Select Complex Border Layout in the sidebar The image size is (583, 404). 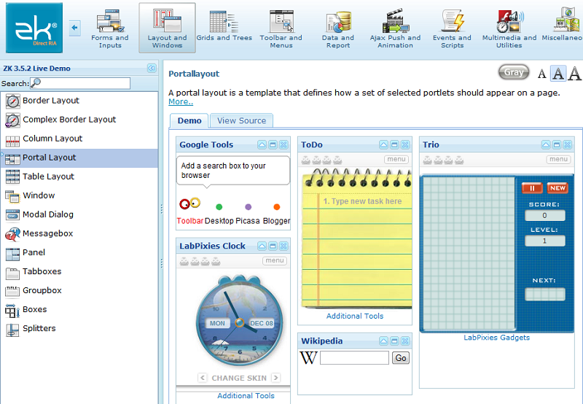[x=79, y=120]
